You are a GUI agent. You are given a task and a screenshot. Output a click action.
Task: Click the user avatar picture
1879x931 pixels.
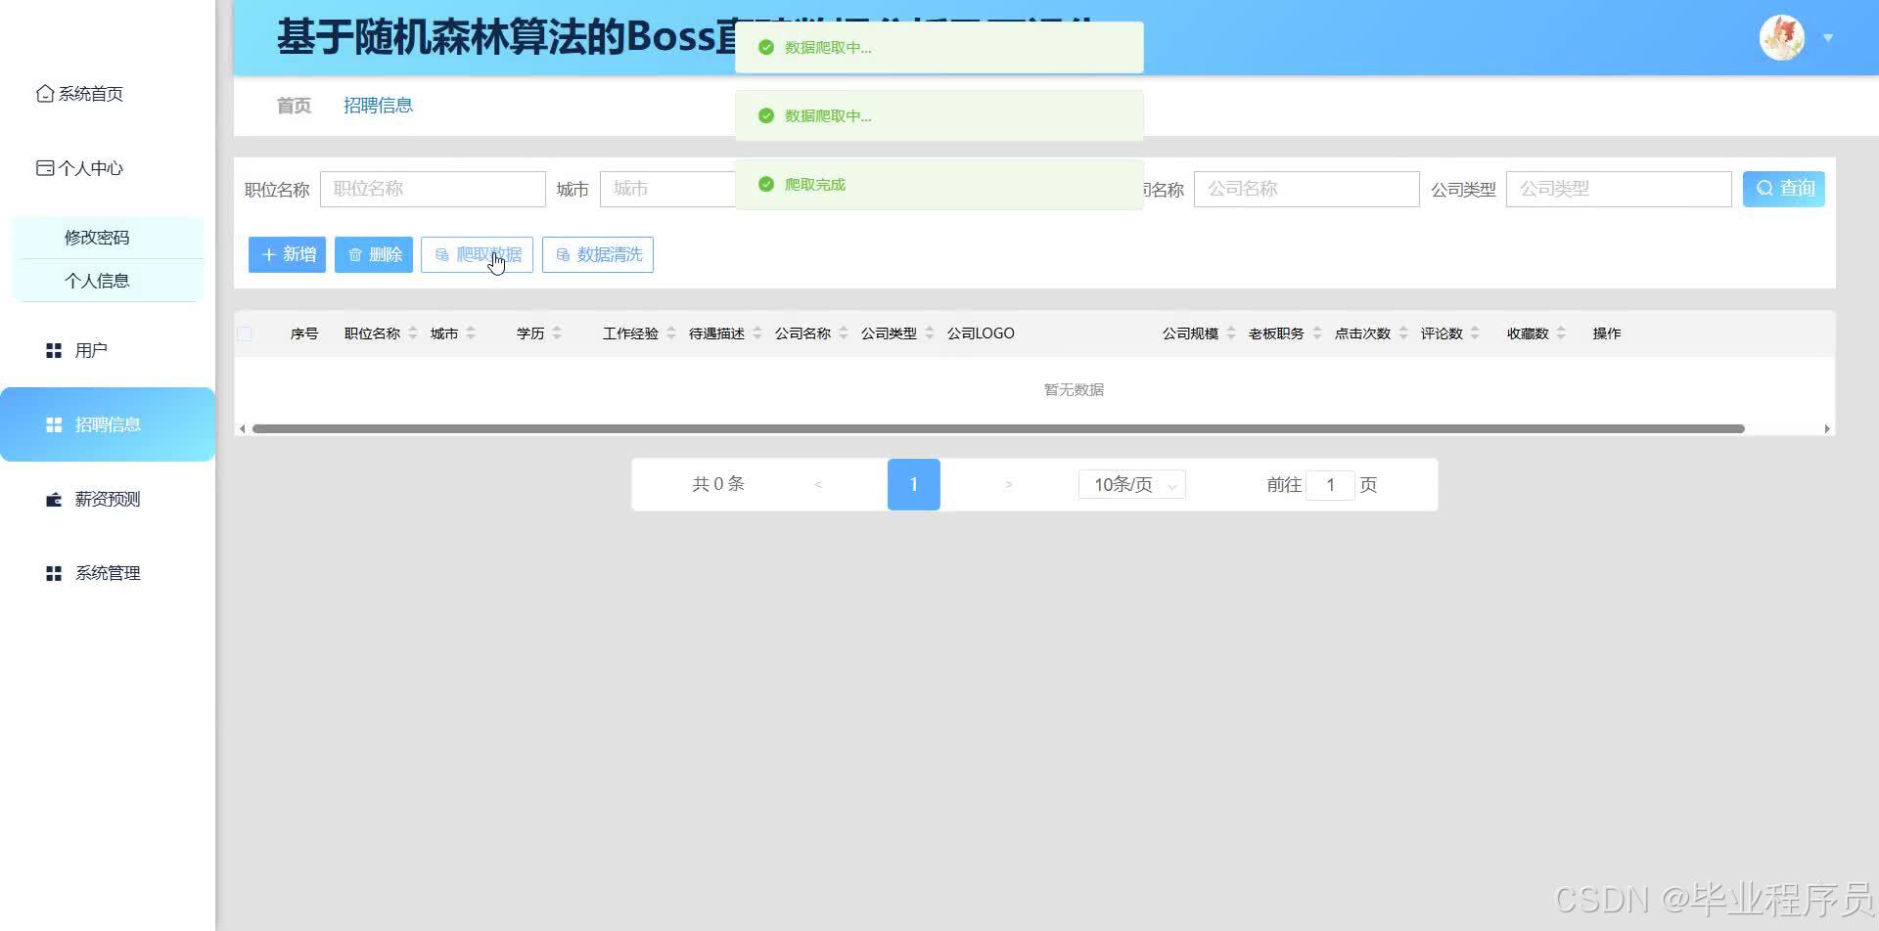click(x=1782, y=38)
